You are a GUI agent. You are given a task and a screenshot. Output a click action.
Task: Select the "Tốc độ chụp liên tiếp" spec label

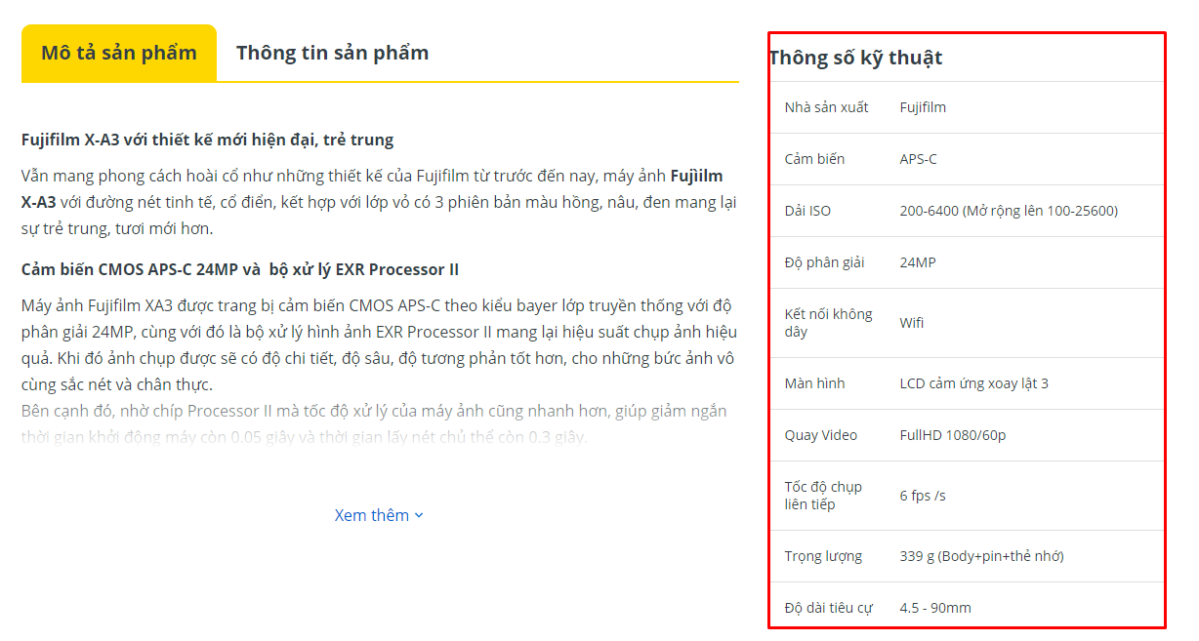(823, 496)
